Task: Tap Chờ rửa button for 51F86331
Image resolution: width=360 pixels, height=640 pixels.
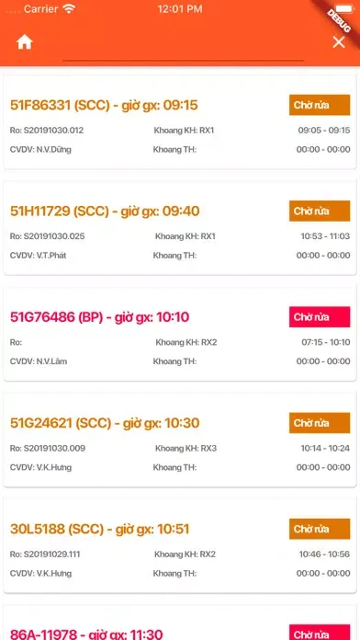Action: pyautogui.click(x=320, y=106)
